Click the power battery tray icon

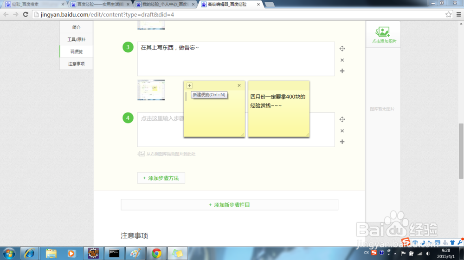point(412,254)
